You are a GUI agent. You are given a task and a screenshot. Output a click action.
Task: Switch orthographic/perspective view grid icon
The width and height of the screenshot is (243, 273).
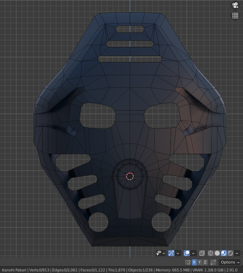tap(235, 16)
